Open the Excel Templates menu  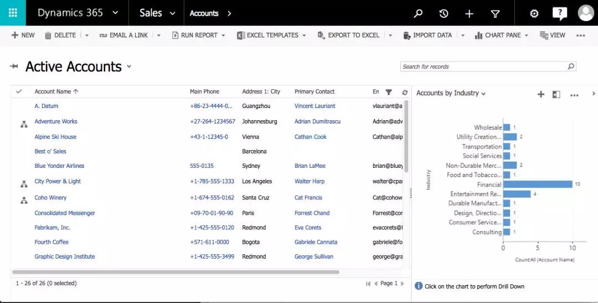click(271, 35)
